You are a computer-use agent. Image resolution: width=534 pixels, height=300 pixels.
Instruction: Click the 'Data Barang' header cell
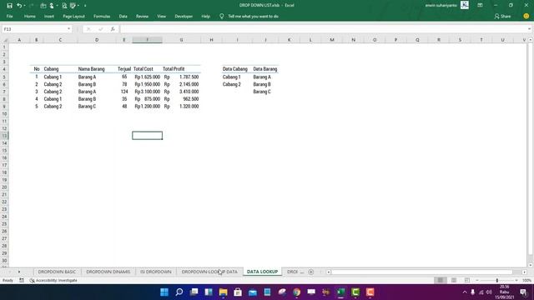coord(265,69)
